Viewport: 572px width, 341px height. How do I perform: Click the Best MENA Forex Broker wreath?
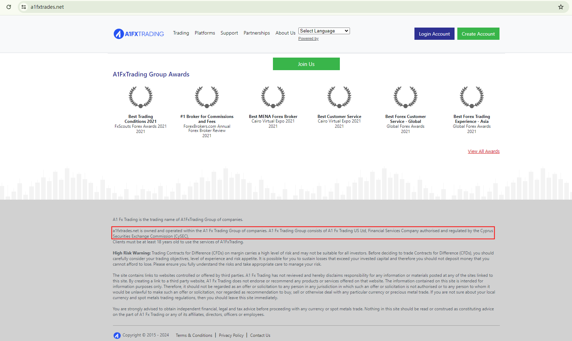coord(273,97)
